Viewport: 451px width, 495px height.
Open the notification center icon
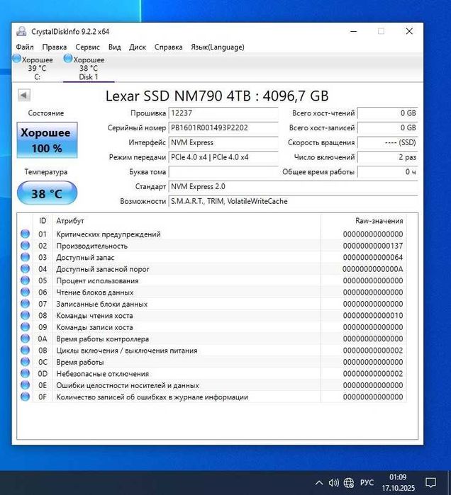pyautogui.click(x=430, y=483)
